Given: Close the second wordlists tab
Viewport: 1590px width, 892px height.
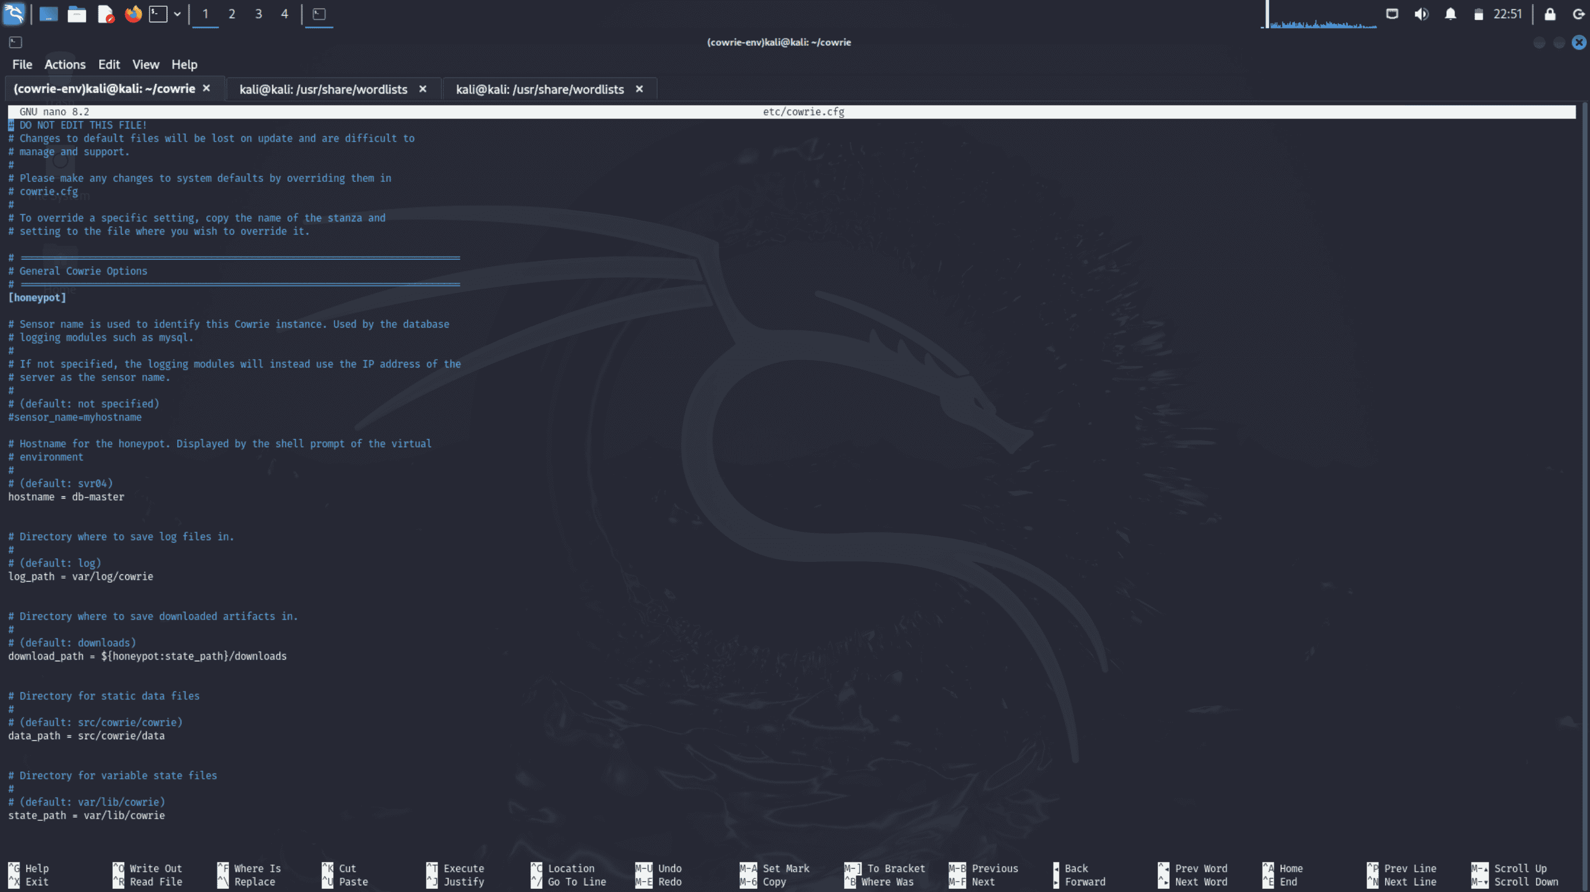Looking at the screenshot, I should [423, 89].
